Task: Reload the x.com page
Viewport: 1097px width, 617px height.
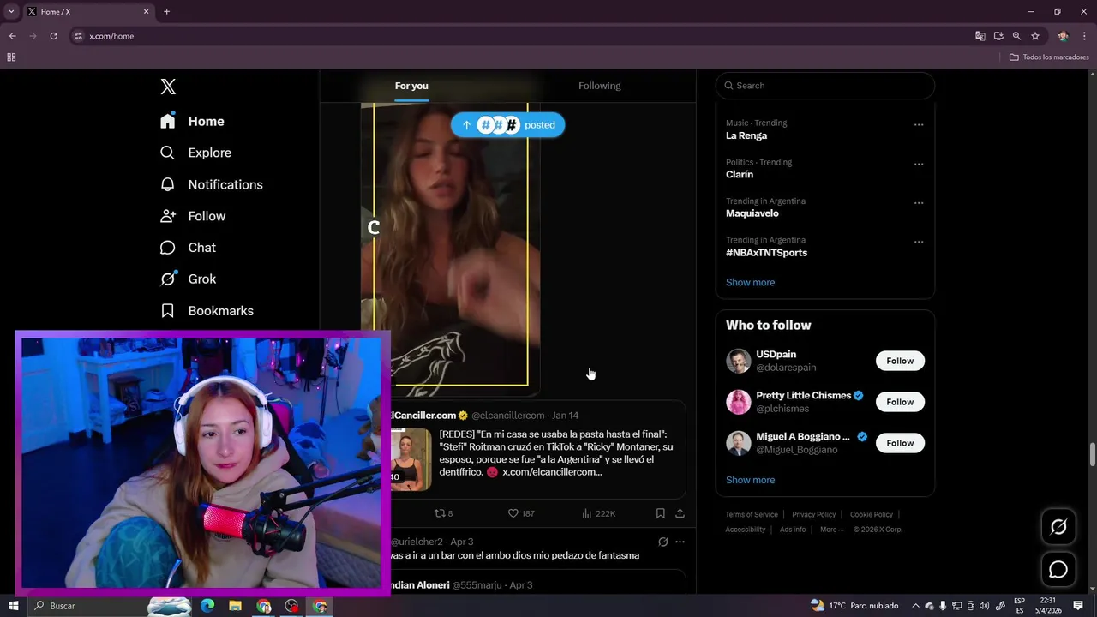Action: (x=53, y=36)
